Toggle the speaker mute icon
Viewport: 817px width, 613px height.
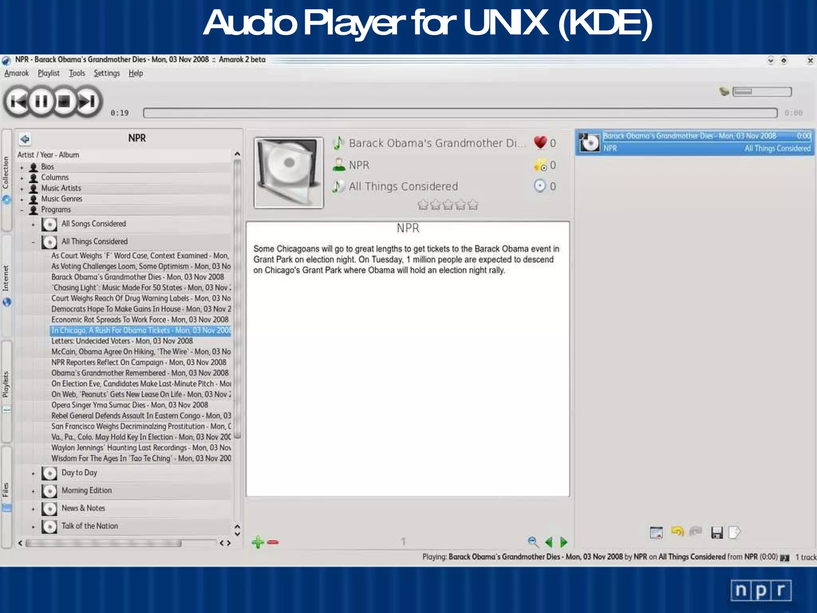tap(724, 92)
